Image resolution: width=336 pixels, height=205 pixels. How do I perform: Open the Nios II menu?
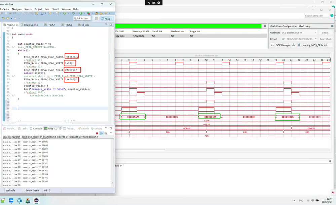(x=55, y=9)
